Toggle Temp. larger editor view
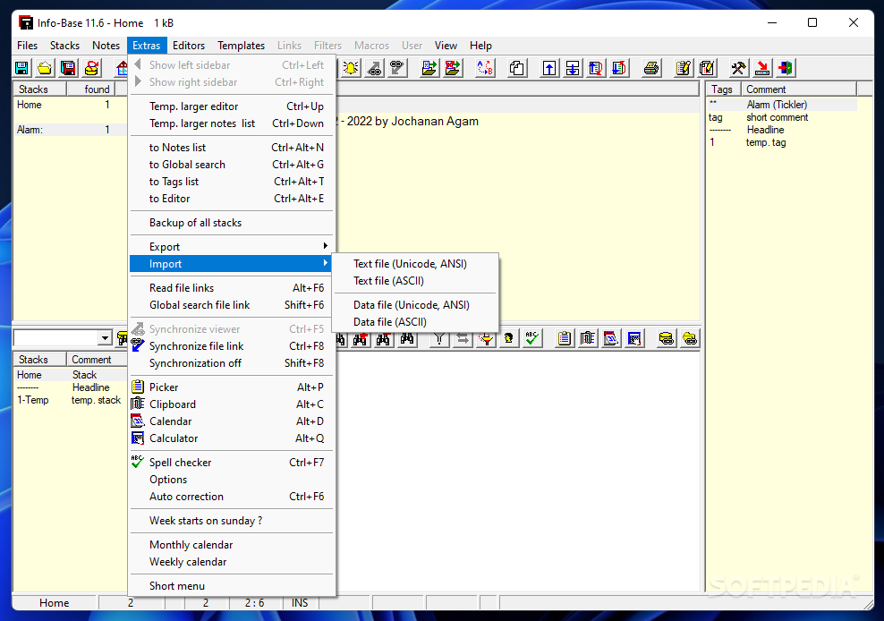Image resolution: width=884 pixels, height=621 pixels. pos(232,106)
